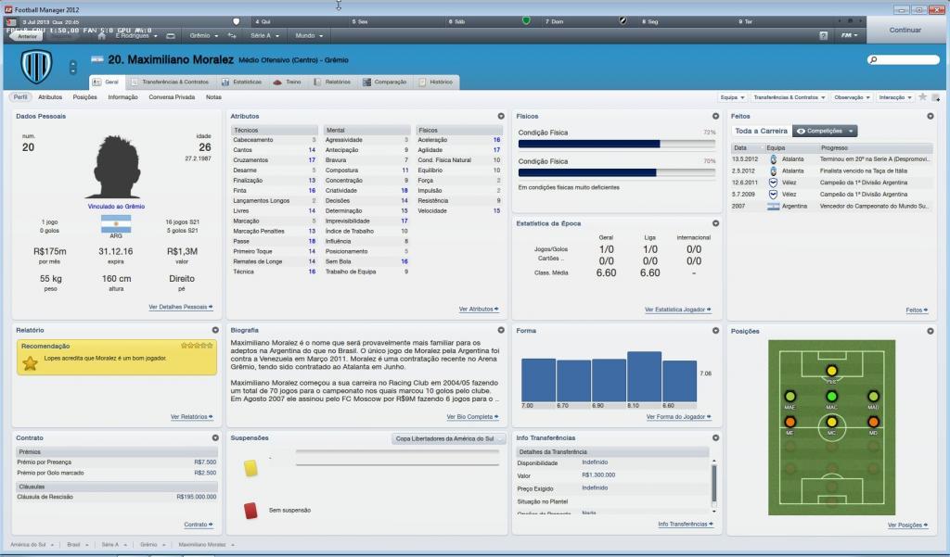
Task: Click the ARG flag in Dados Pessoais
Action: [116, 223]
